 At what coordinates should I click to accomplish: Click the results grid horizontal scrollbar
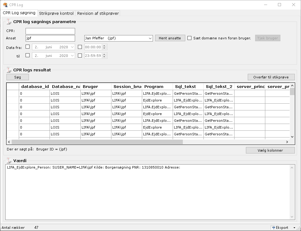97,142
